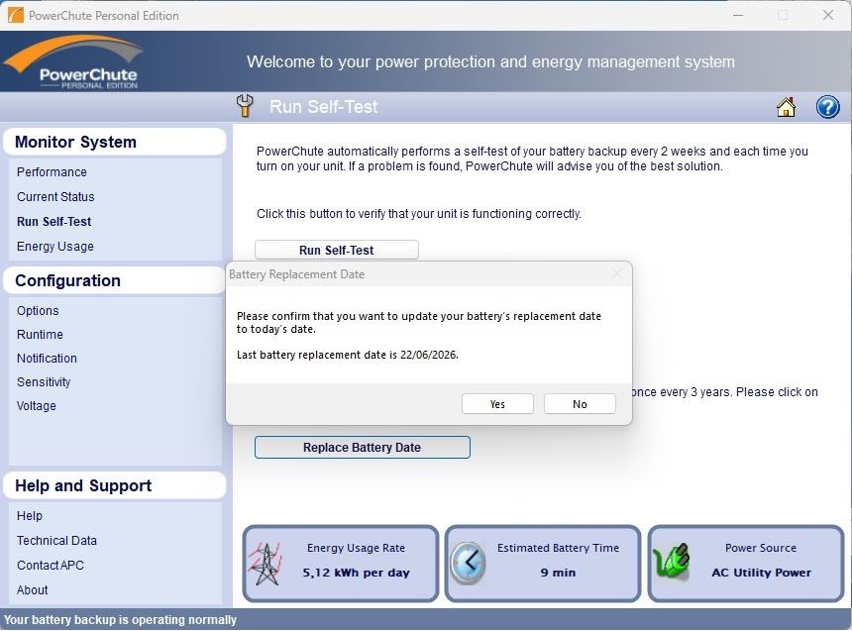
Task: Open Contact APC page
Action: (50, 566)
